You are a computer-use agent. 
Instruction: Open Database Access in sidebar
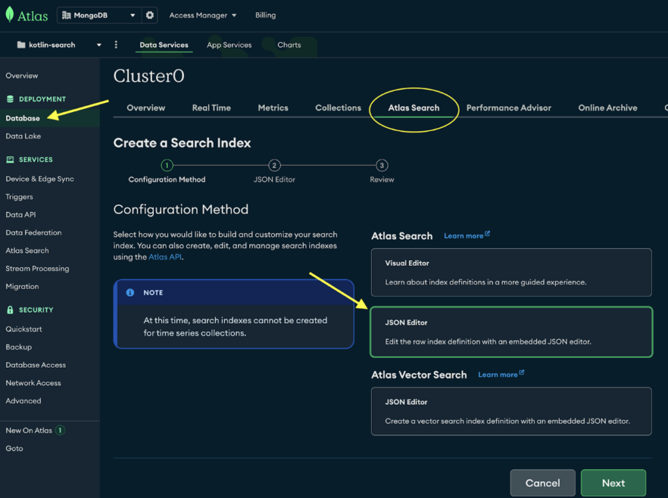tap(36, 365)
